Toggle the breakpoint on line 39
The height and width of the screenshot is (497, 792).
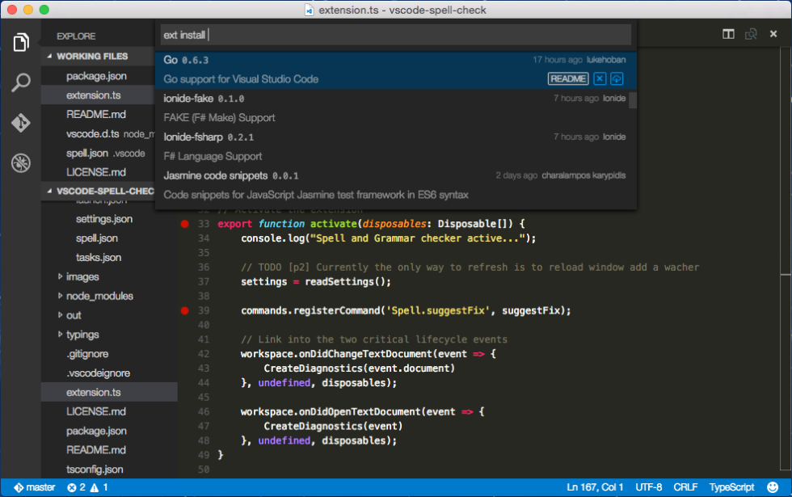(x=185, y=312)
